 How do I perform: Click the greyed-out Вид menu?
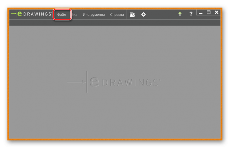74,15
